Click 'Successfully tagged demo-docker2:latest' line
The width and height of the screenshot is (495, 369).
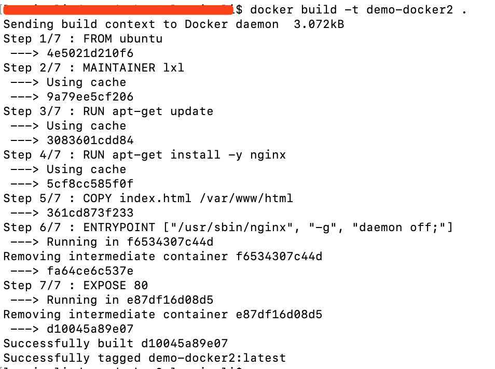(145, 358)
